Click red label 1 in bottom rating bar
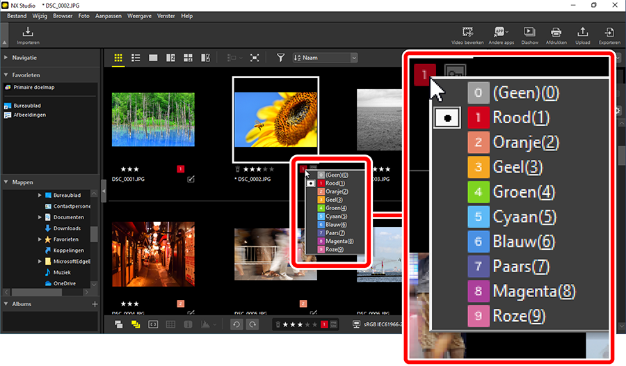The height and width of the screenshot is (366, 626). 324,324
